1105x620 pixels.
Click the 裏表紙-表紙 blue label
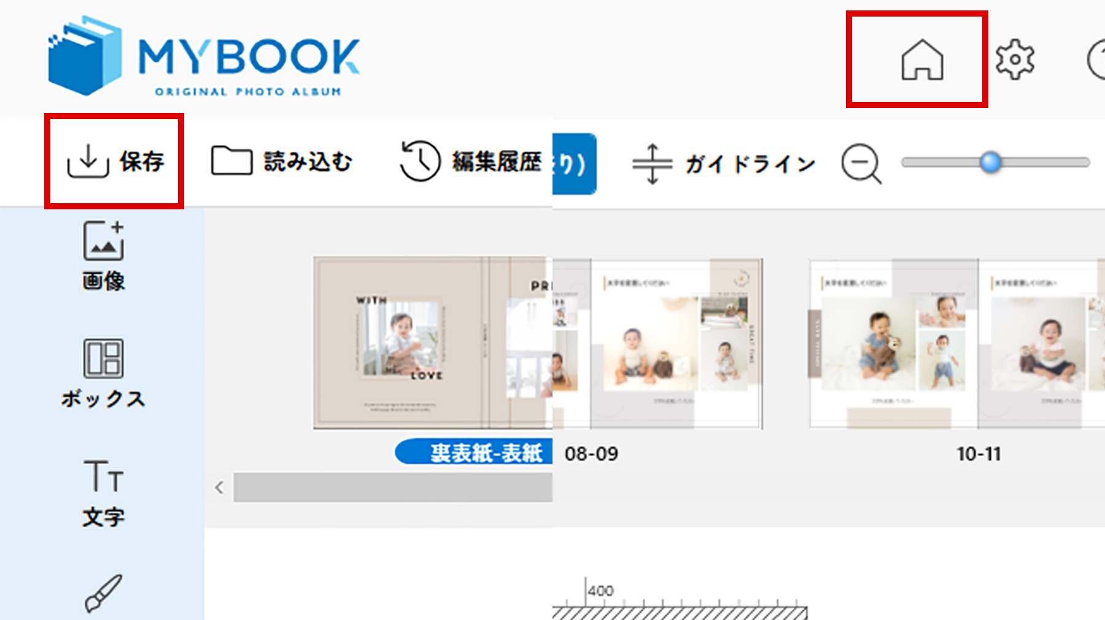pyautogui.click(x=473, y=452)
